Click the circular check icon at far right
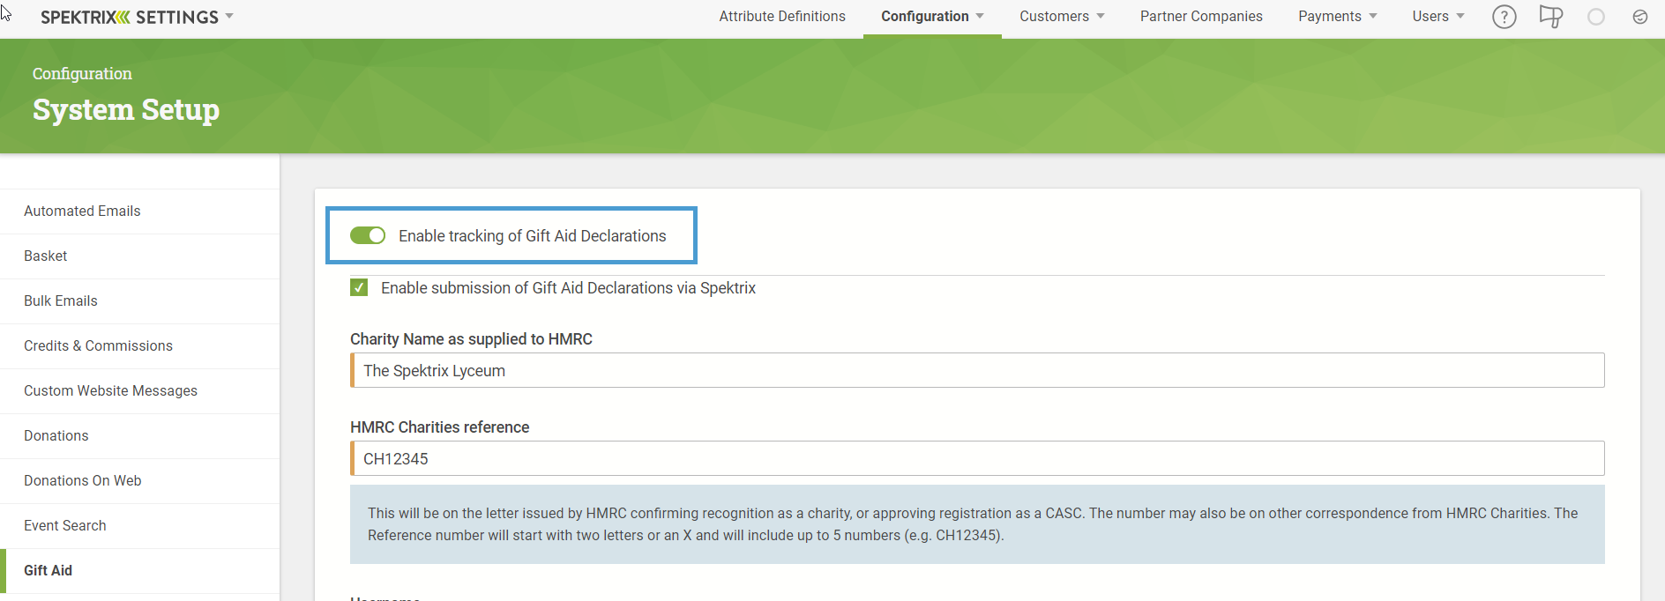This screenshot has width=1665, height=601. [x=1640, y=17]
